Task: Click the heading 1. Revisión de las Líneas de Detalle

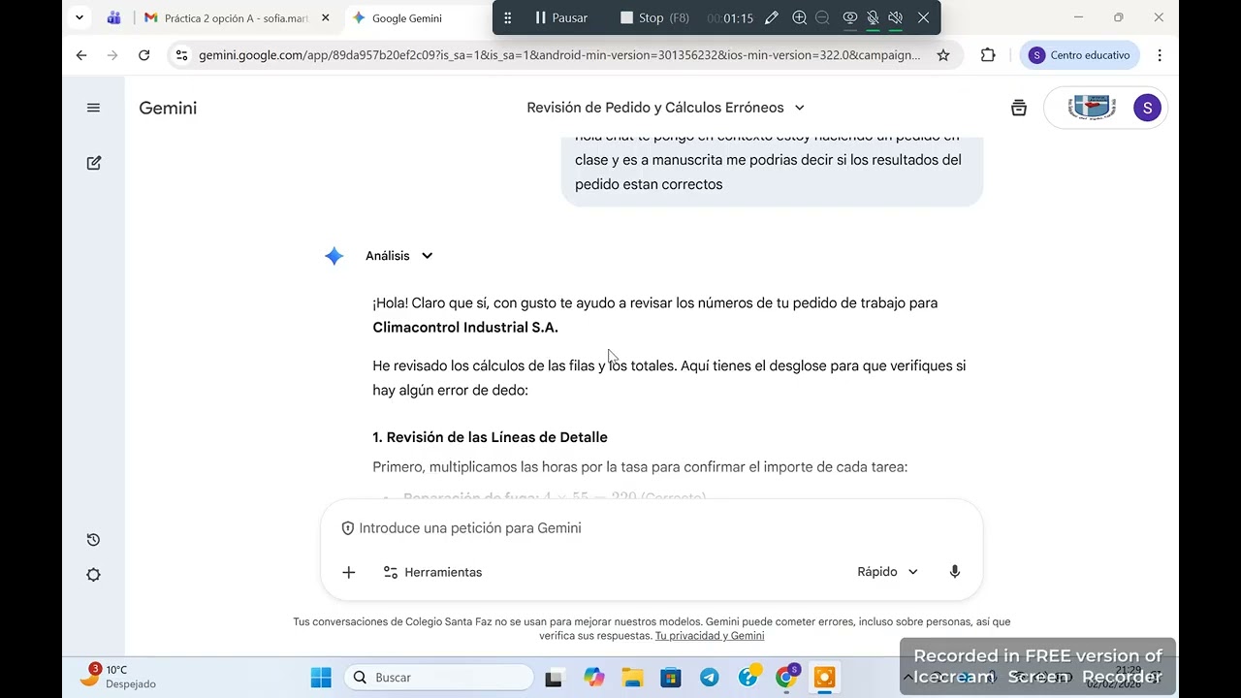Action: pyautogui.click(x=490, y=437)
